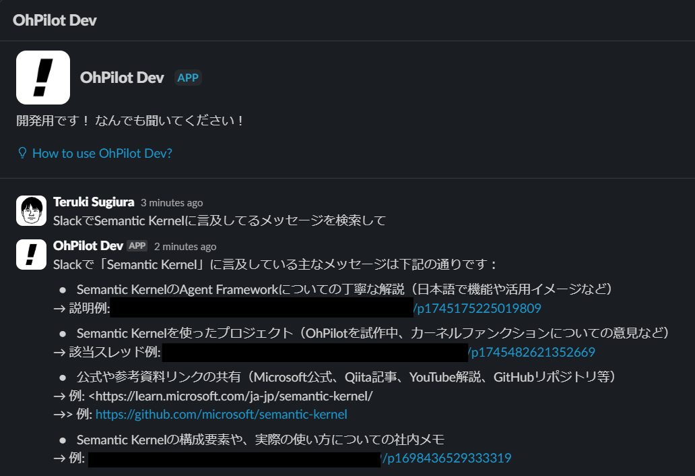Click the APP badge next to the large name
Viewport: 695px width, 476px height.
pyautogui.click(x=188, y=78)
